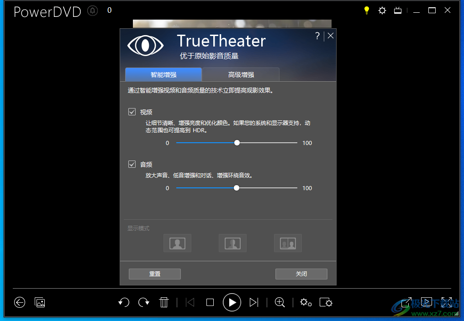Toggle fullscreen mode icon
464x321 pixels.
pyautogui.click(x=447, y=302)
